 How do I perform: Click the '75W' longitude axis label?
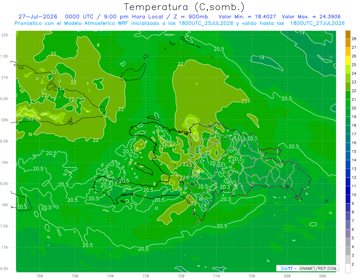tap(75, 276)
